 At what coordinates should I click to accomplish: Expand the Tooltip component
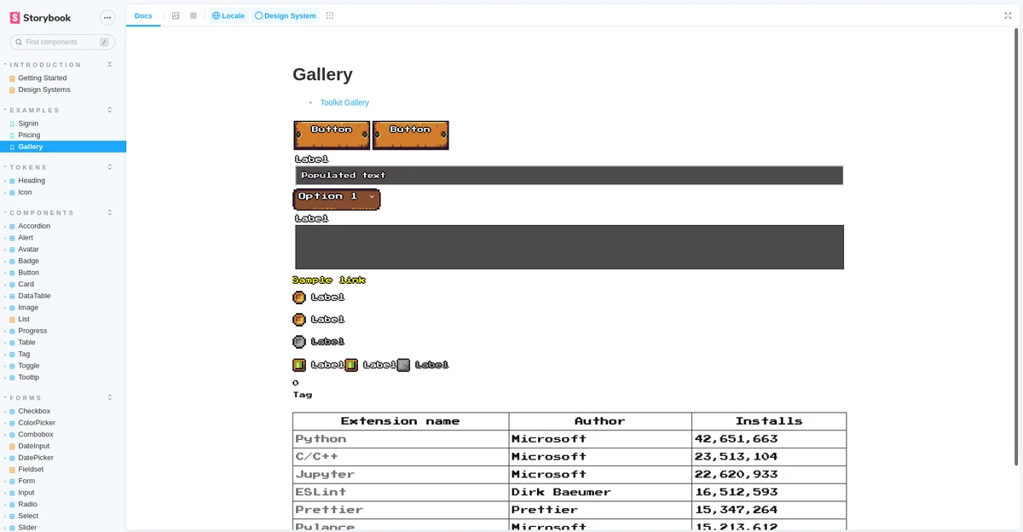tap(28, 377)
